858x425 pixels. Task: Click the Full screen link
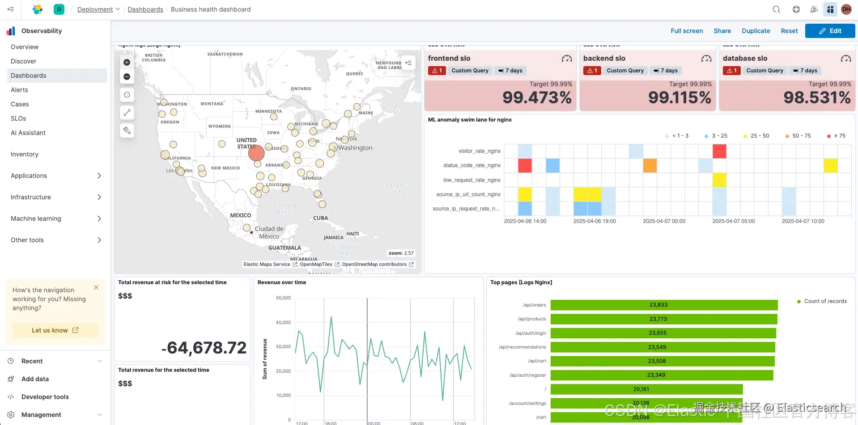(687, 31)
